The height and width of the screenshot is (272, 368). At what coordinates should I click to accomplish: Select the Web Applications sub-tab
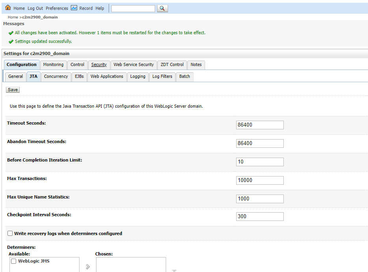[x=107, y=76]
